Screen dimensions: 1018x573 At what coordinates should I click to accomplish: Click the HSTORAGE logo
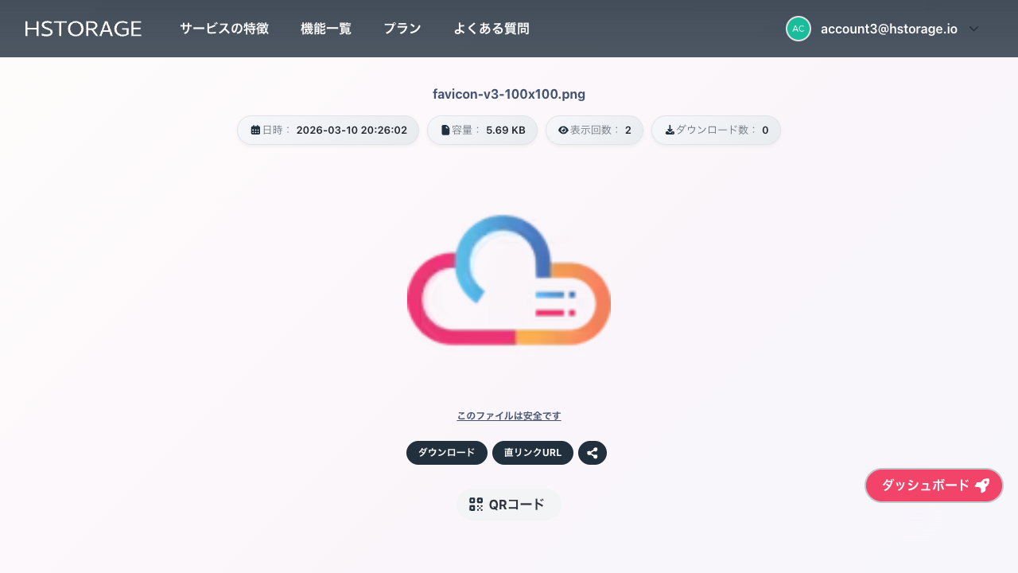[84, 29]
